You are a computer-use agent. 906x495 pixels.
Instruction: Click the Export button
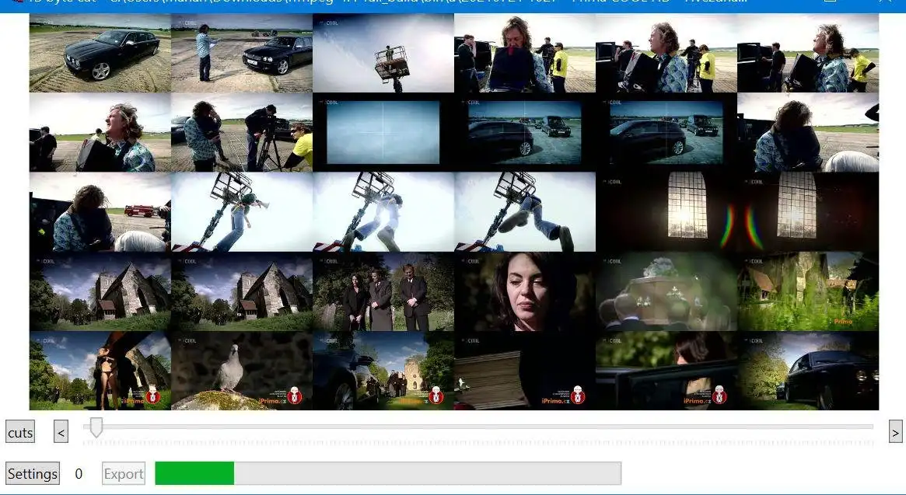tap(124, 473)
